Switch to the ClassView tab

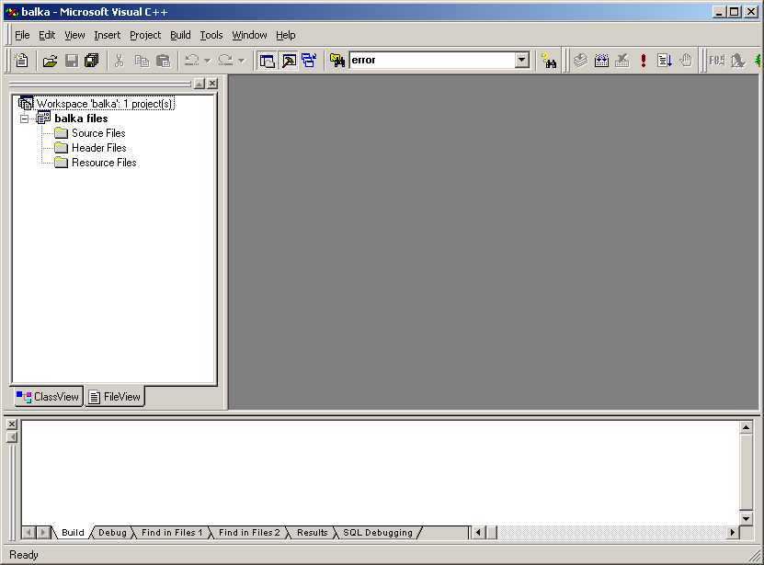pyautogui.click(x=48, y=397)
